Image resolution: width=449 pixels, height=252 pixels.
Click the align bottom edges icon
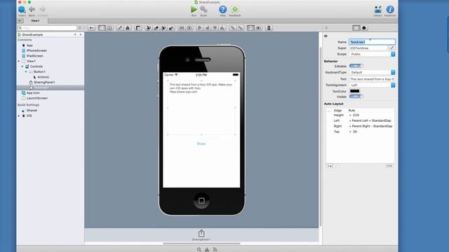[x=222, y=28]
